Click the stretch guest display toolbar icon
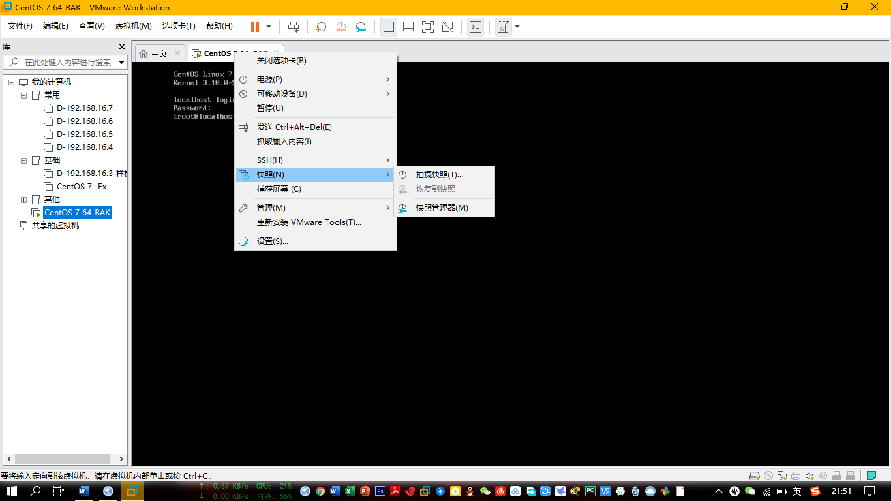The height and width of the screenshot is (501, 891). pos(503,27)
